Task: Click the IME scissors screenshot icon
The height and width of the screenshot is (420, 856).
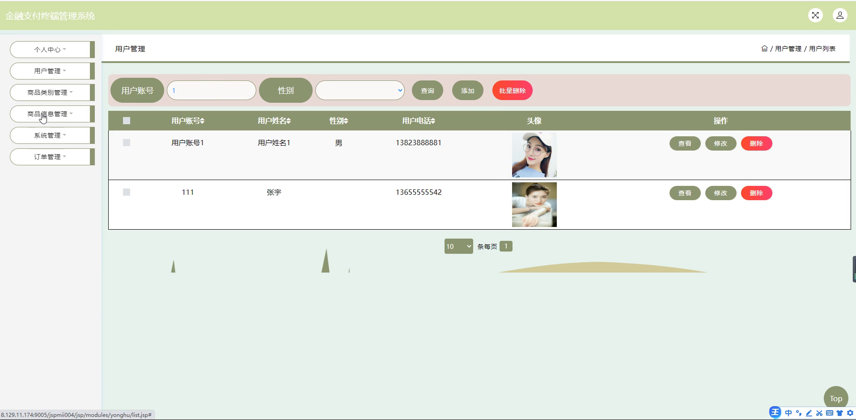Action: [819, 413]
